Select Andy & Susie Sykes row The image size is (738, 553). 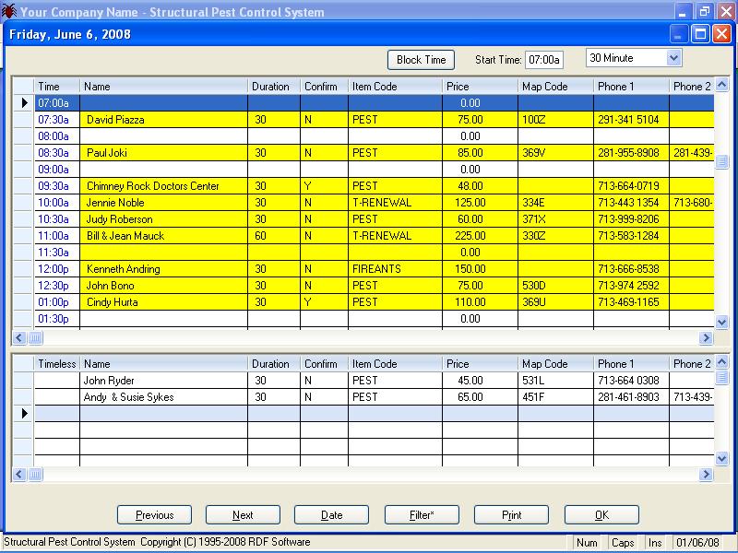[375, 397]
